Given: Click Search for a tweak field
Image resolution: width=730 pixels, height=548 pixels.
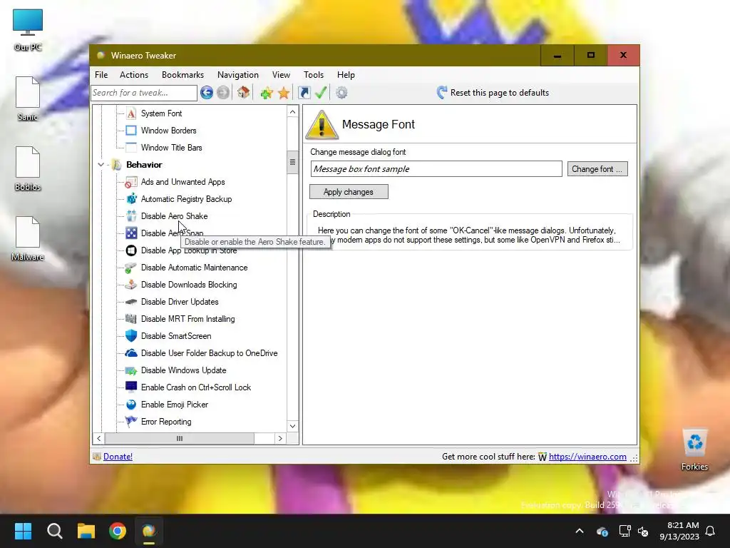Looking at the screenshot, I should (x=144, y=93).
